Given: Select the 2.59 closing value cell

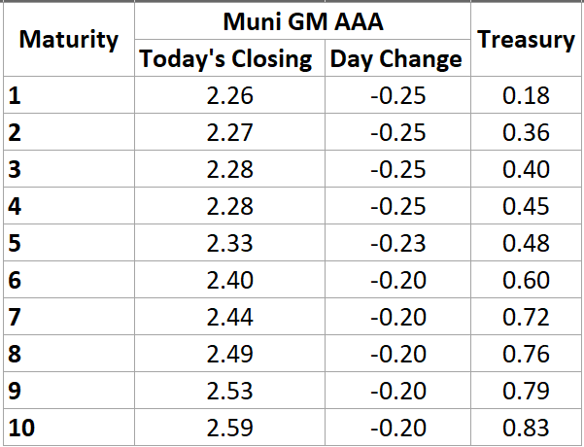Looking at the screenshot, I should 230,428.
